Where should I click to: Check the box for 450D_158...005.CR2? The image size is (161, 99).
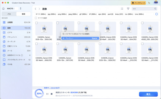(x=142, y=23)
